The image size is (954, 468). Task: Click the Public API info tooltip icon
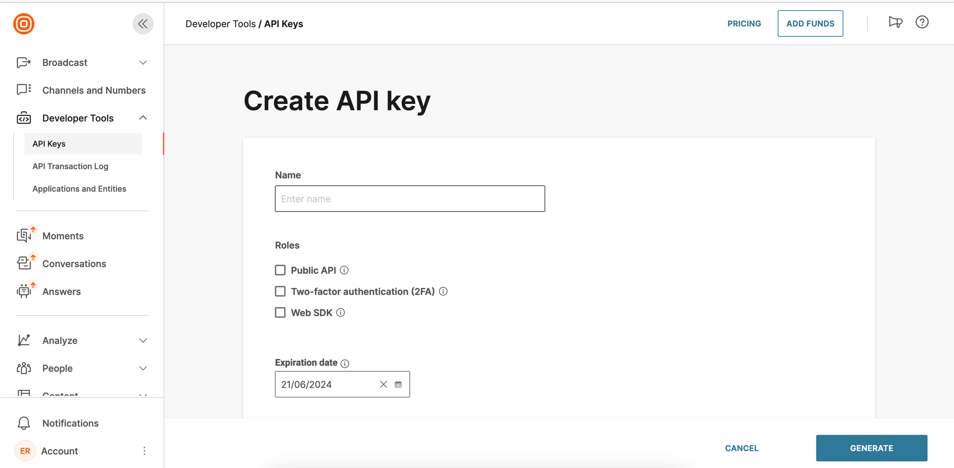[344, 270]
